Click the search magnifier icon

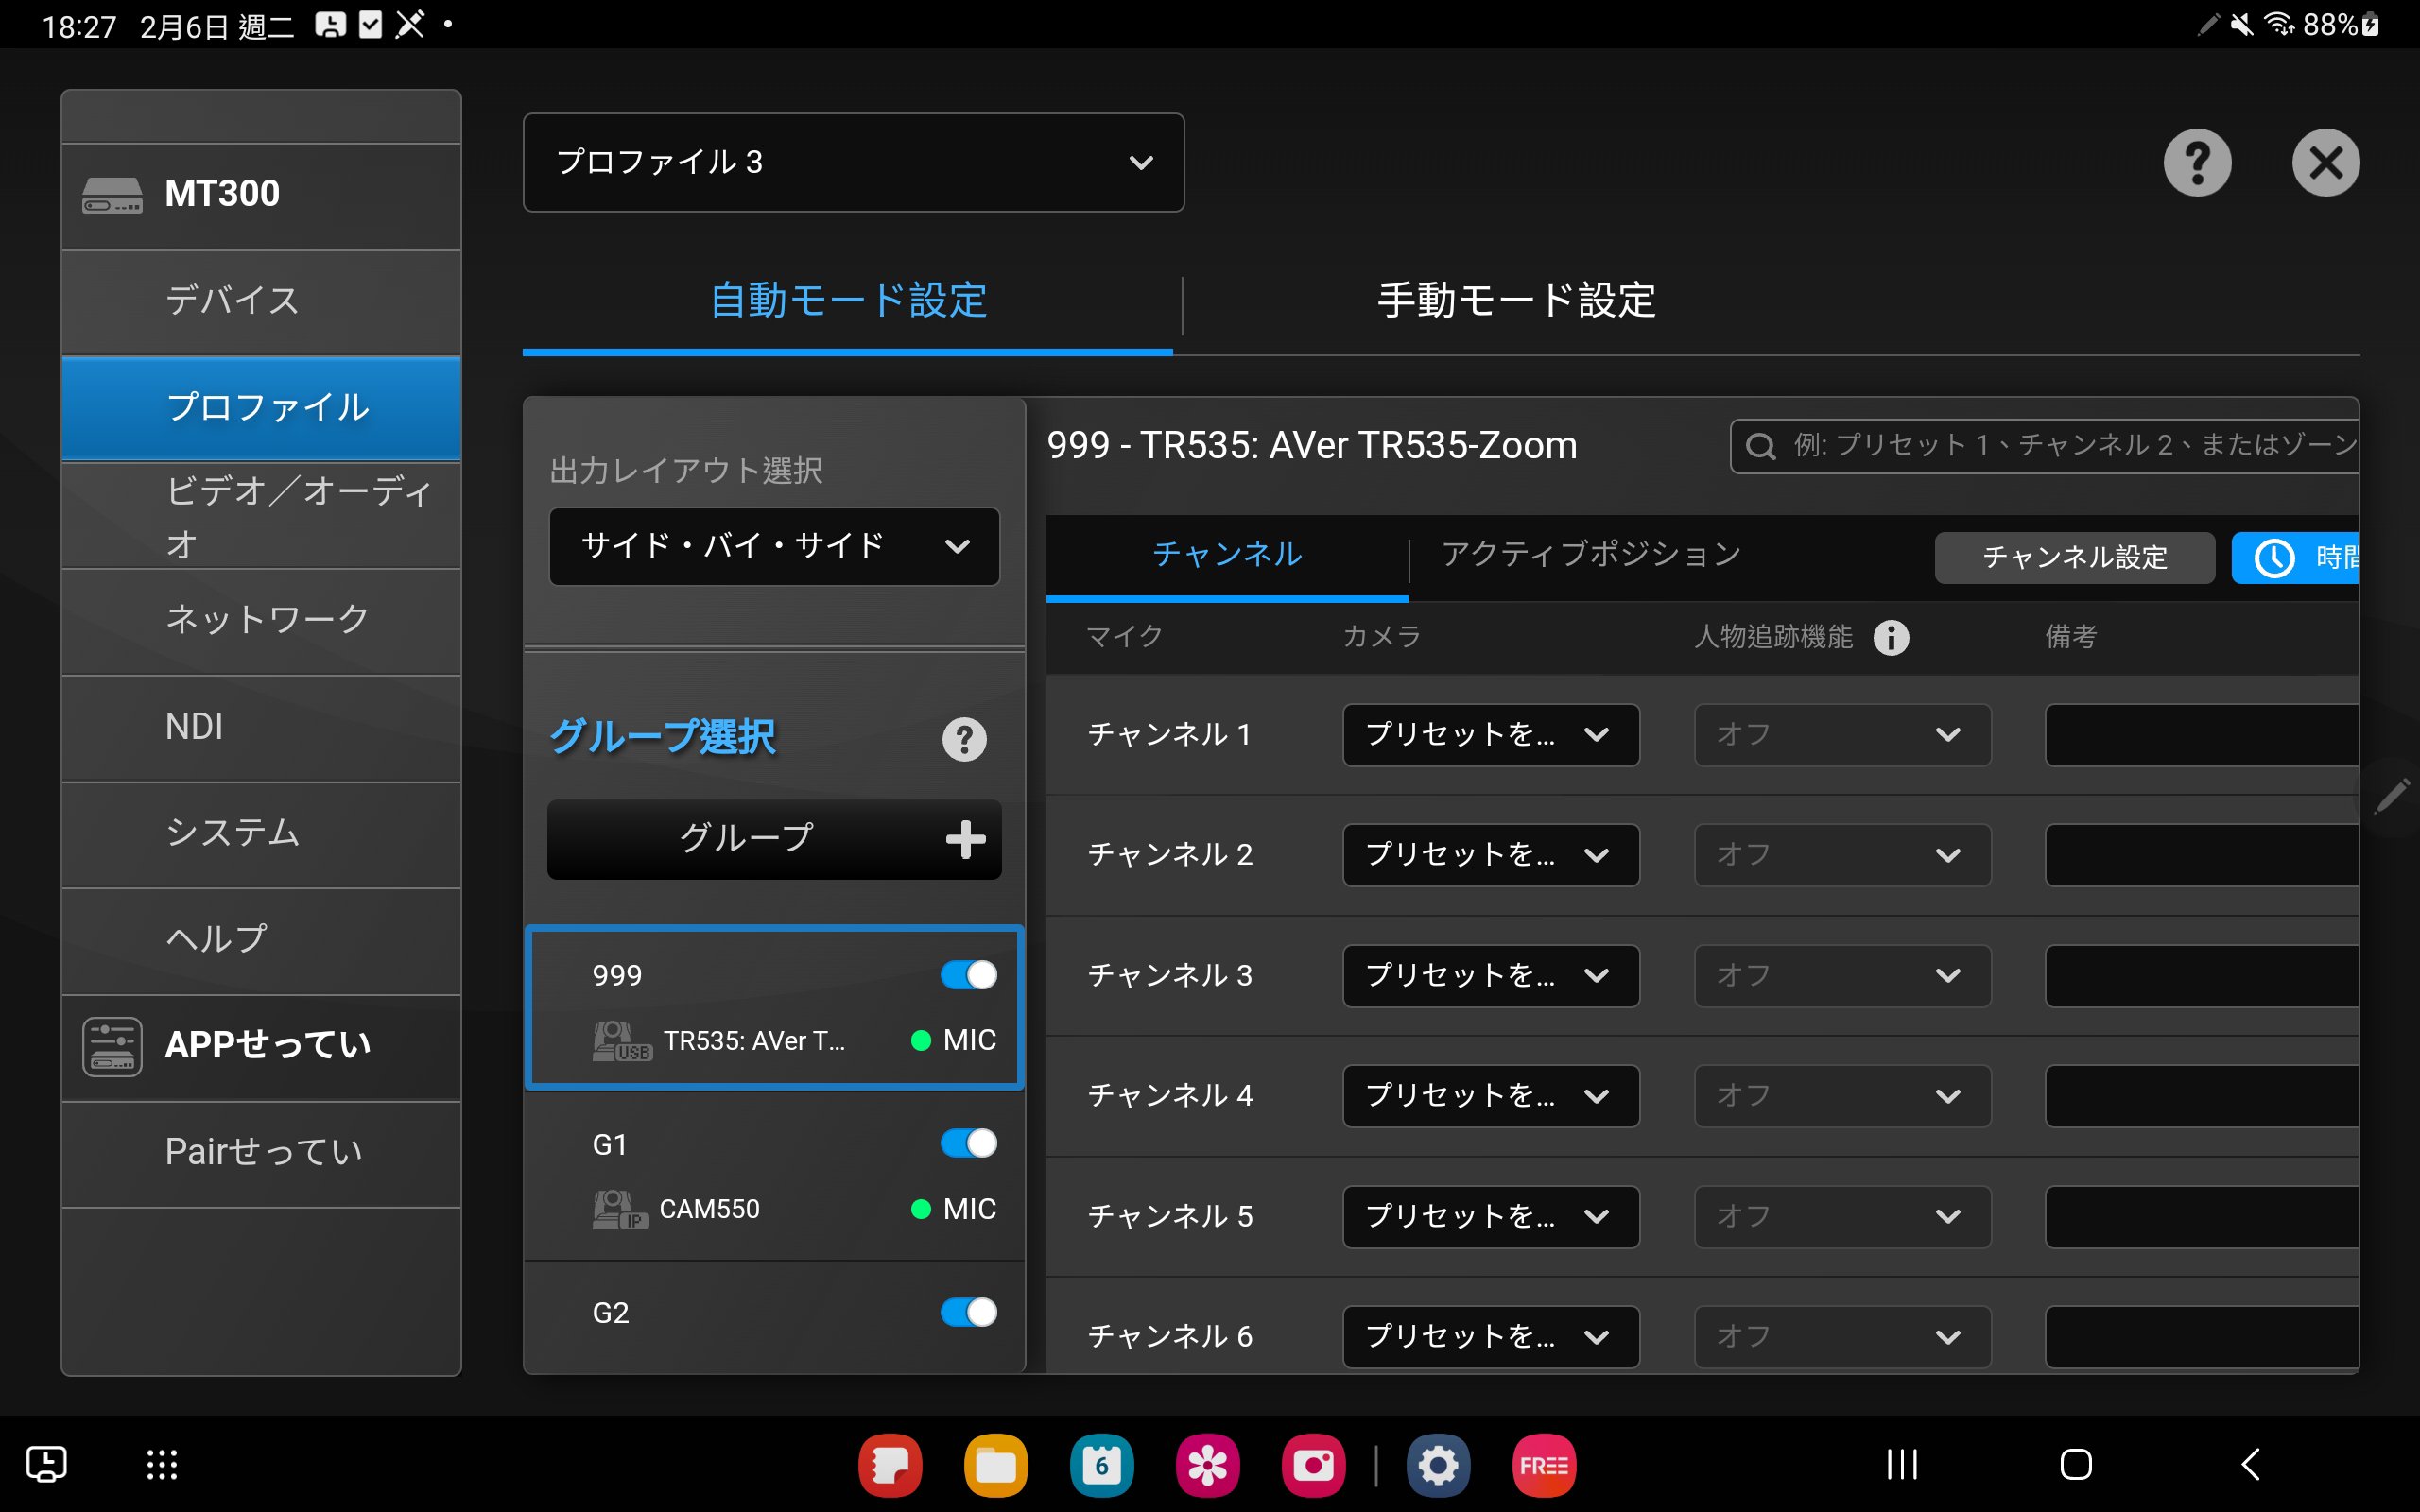pos(1760,446)
